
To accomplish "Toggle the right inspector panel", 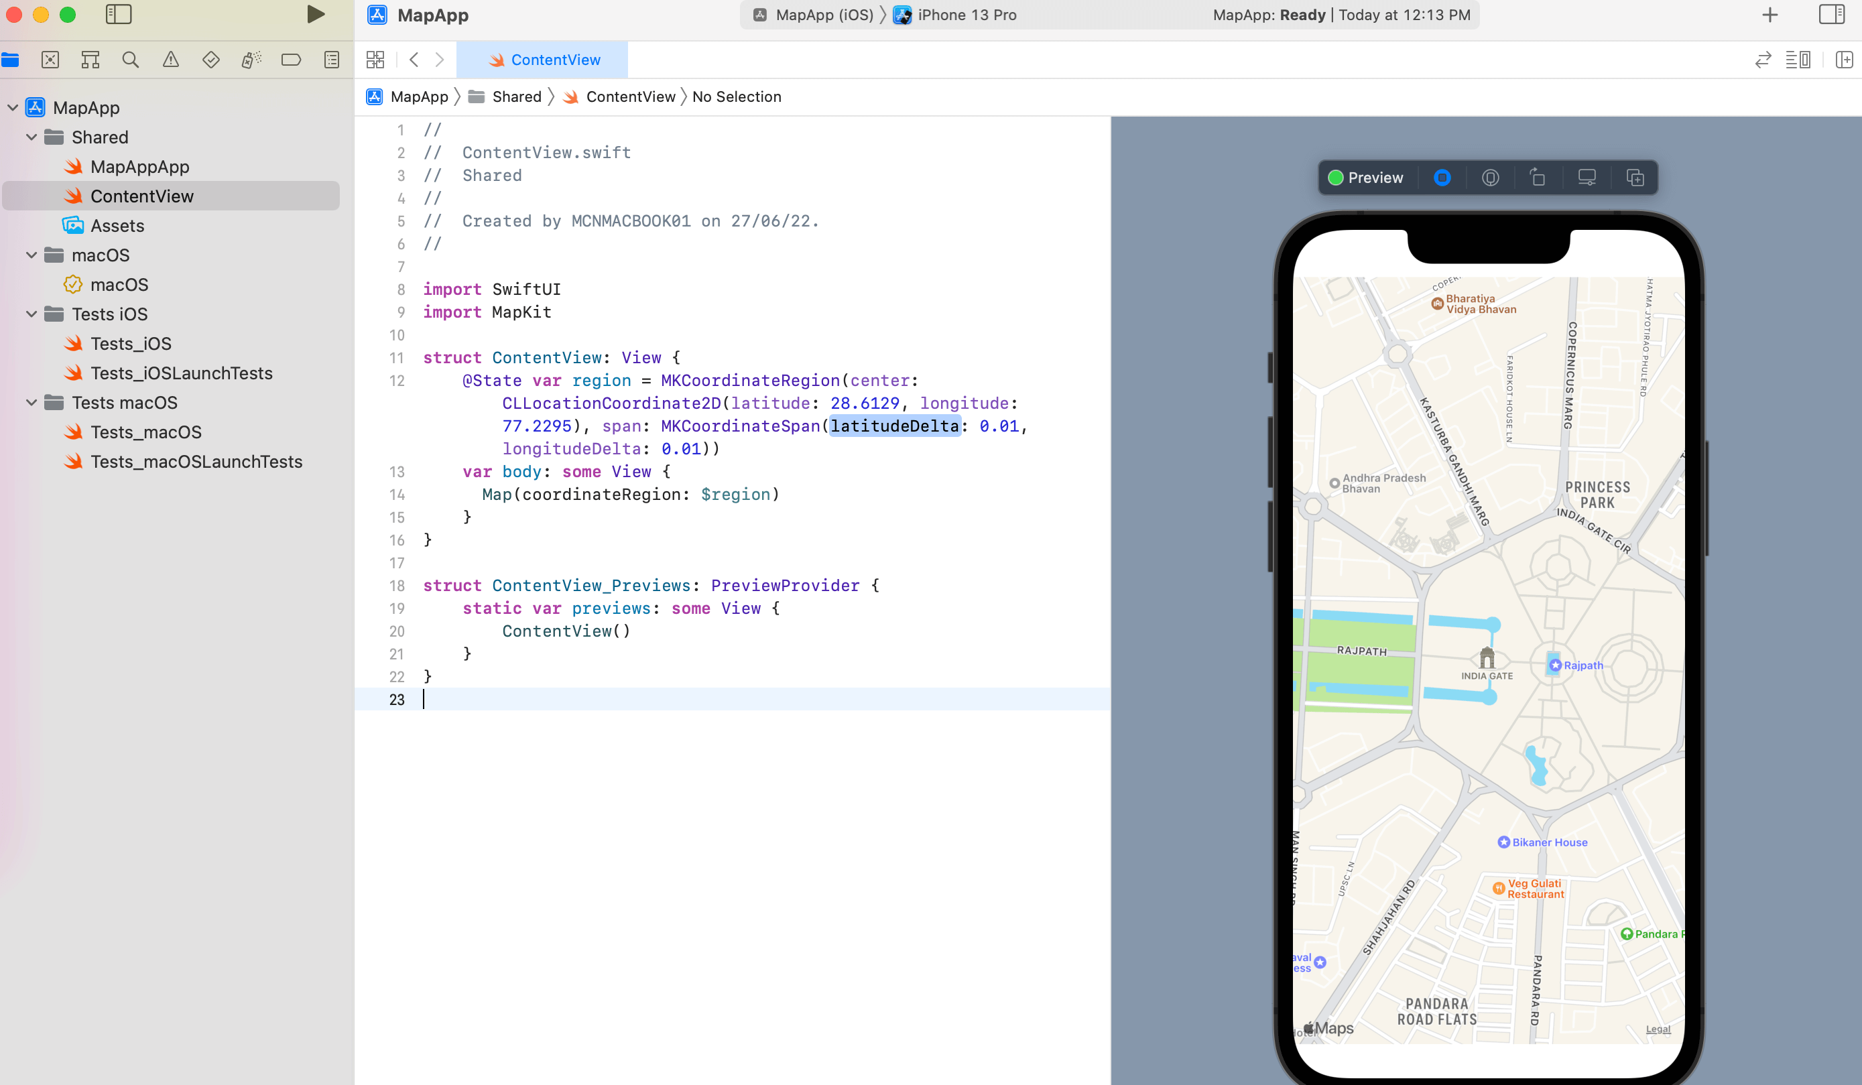I will pos(1832,15).
